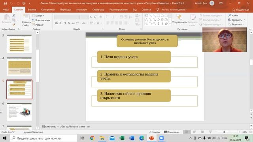Viewport: 253px width, 142px height.
Task: Open Google Chrome from taskbar
Action: pyautogui.click(x=92, y=138)
